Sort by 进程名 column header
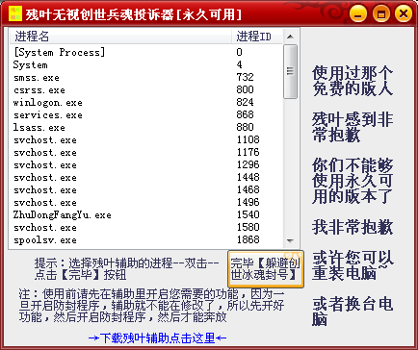This screenshot has width=418, height=350. tap(120, 37)
